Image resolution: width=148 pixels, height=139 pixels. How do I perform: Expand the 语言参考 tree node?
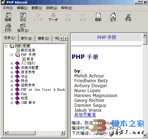(12, 72)
